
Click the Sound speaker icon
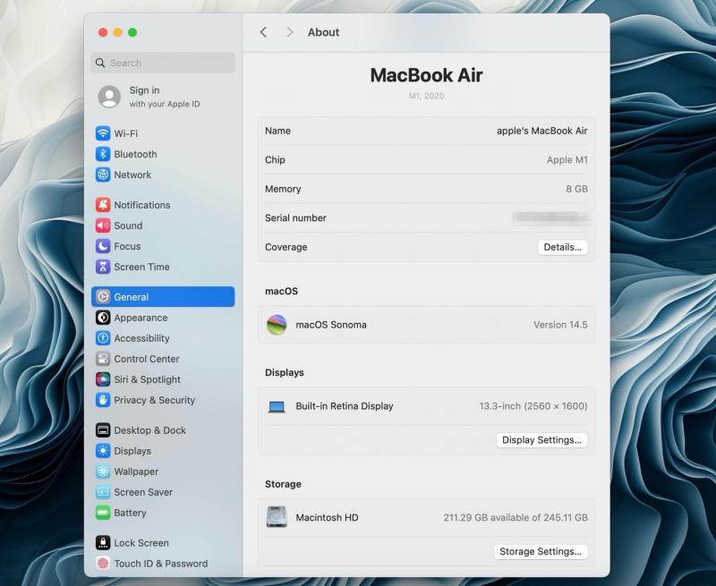(103, 225)
